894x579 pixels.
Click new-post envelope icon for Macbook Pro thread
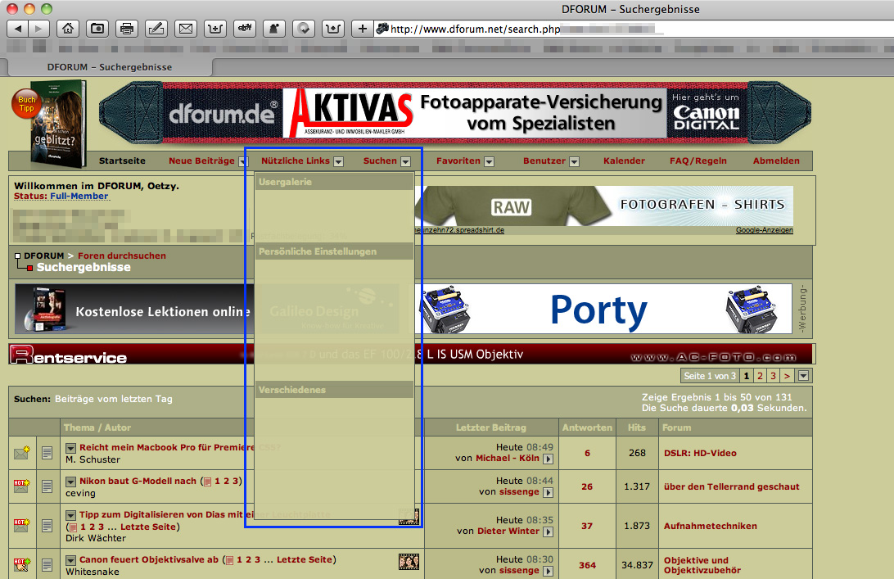tap(21, 453)
